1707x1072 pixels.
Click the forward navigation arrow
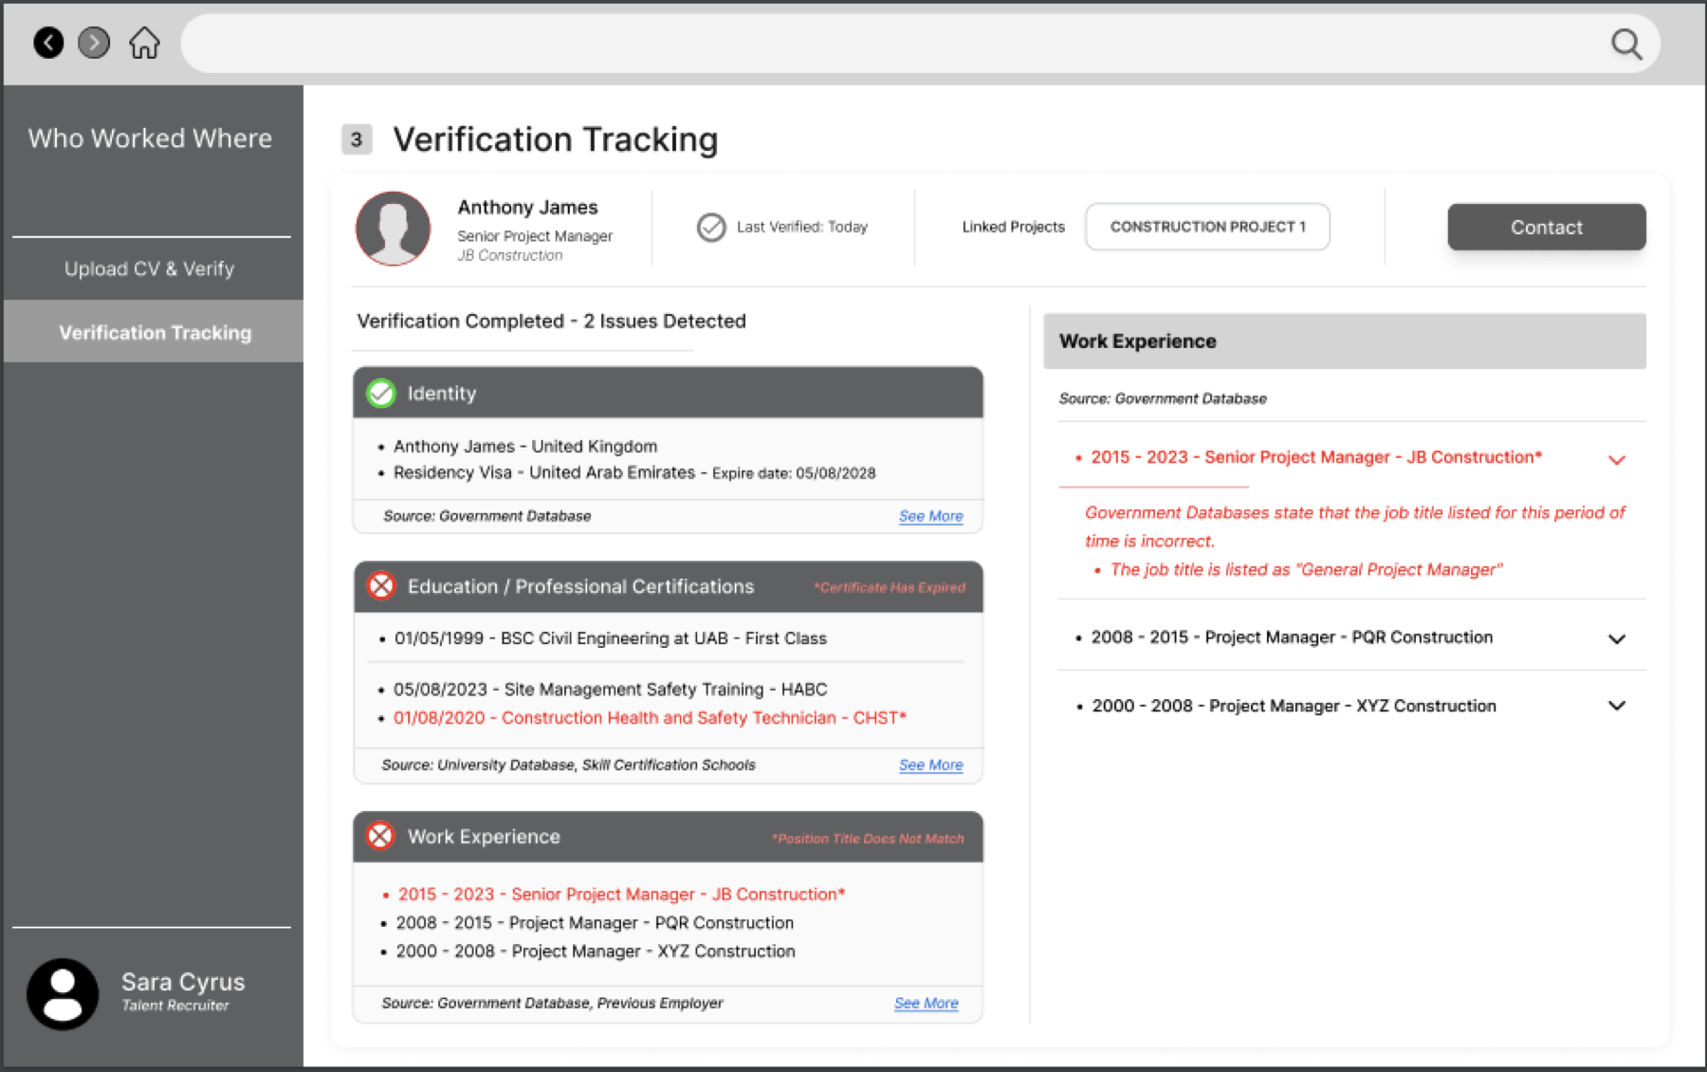tap(94, 43)
